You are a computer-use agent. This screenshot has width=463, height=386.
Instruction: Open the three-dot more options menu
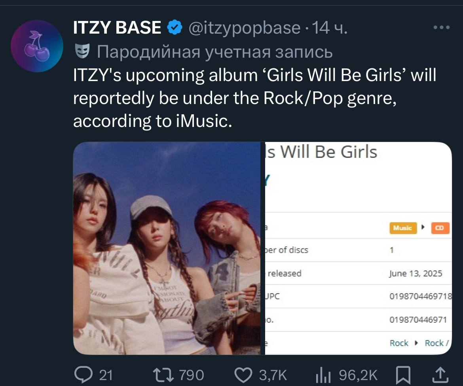[442, 27]
